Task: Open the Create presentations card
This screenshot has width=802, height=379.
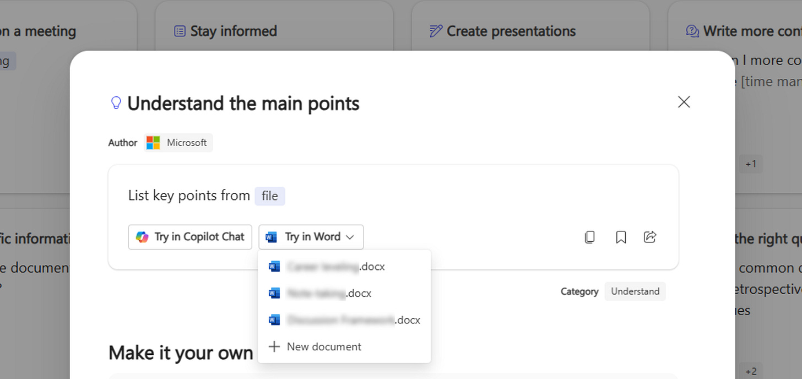Action: (x=511, y=31)
